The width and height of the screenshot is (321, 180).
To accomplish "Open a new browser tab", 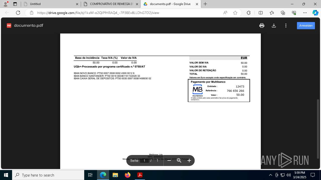I will point(205,4).
